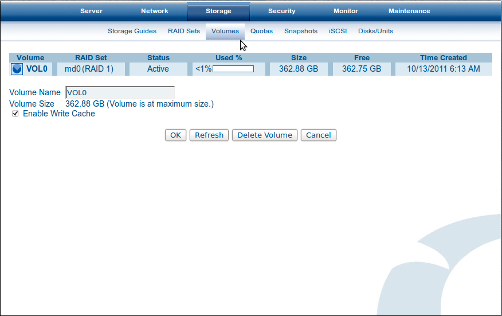
Task: Switch to the Quotas tab
Action: (x=261, y=31)
